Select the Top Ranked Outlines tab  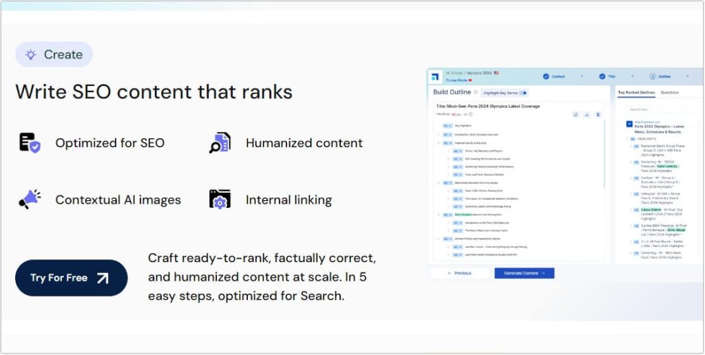pos(635,92)
